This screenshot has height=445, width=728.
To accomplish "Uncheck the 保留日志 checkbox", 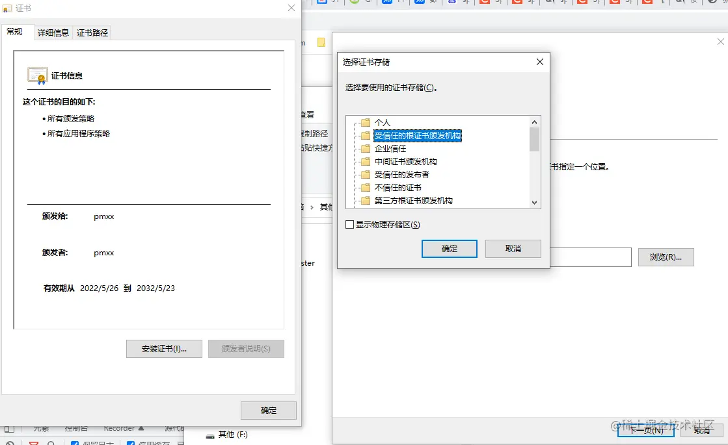I will tap(75, 442).
